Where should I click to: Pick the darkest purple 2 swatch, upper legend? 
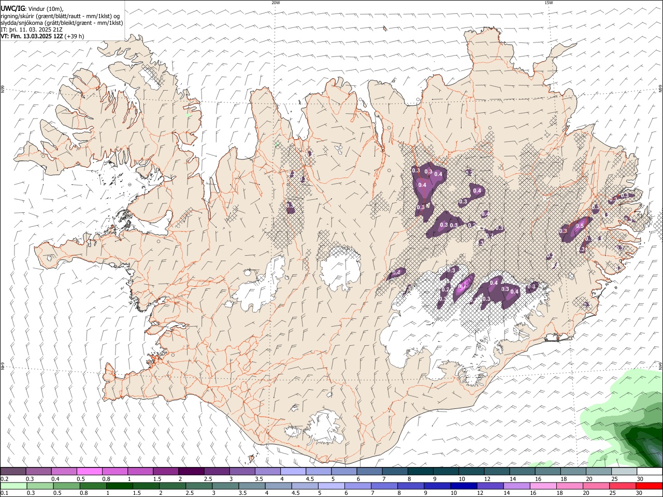point(191,471)
